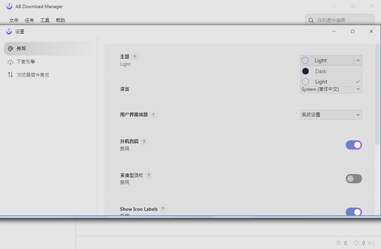Click the help icon next to 用户界面缩放
This screenshot has height=249, width=381.
[153, 115]
